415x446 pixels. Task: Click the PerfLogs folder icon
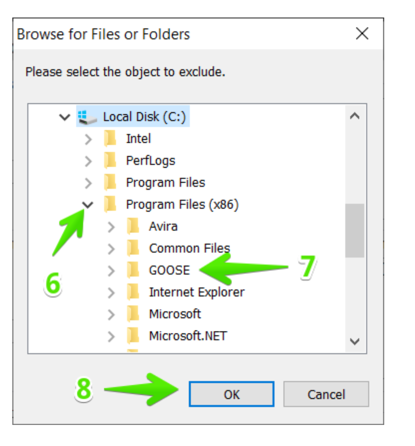tap(110, 160)
